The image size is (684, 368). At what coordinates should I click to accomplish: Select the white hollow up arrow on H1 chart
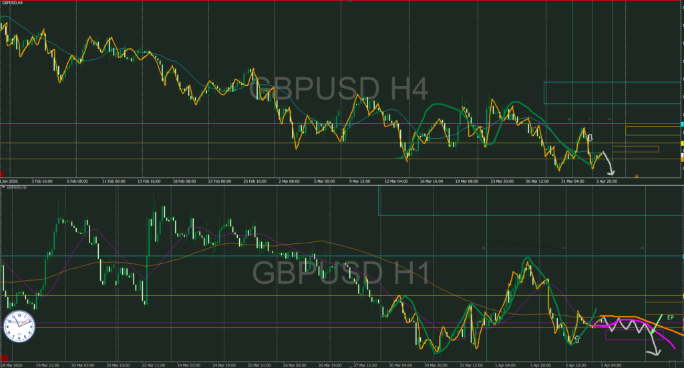click(x=576, y=339)
